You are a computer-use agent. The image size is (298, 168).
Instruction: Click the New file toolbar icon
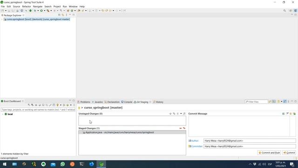pyautogui.click(x=3, y=11)
